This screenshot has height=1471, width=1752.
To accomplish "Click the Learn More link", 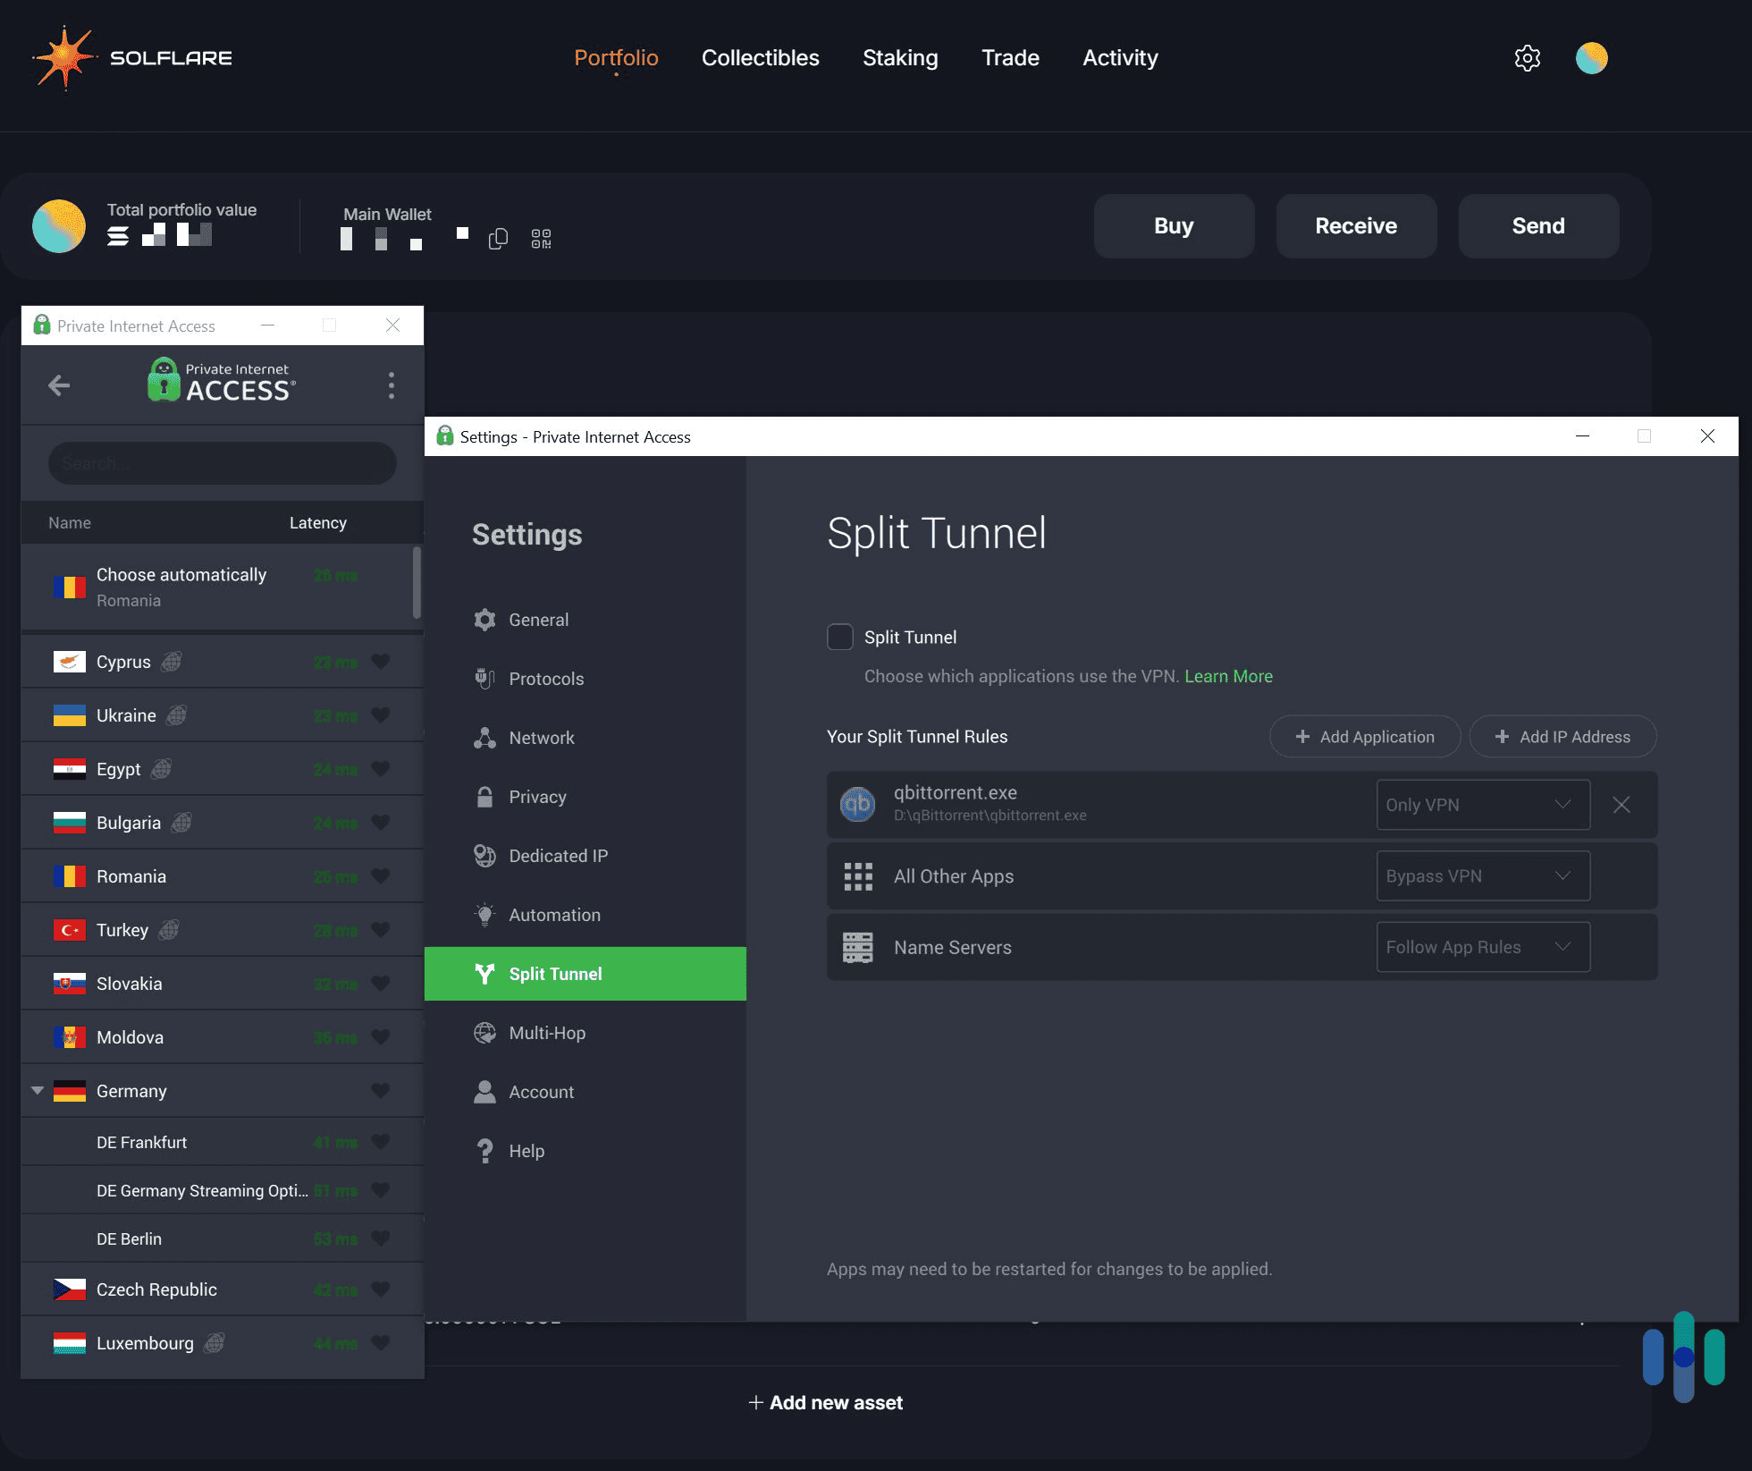I will tap(1228, 676).
